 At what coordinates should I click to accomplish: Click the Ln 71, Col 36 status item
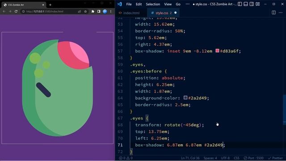click(190, 158)
